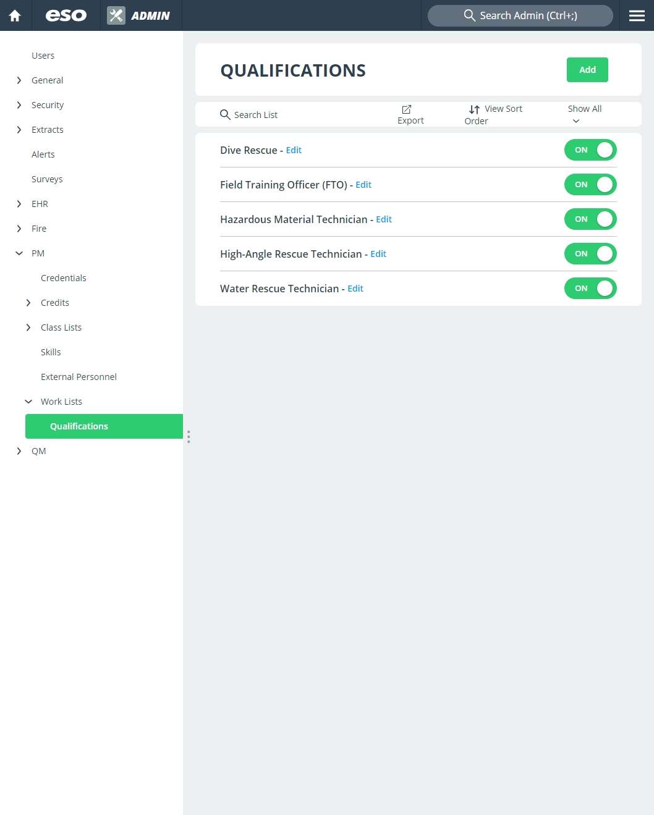Toggle off Hazardous Material Technician switch
654x815 pixels.
pos(590,219)
